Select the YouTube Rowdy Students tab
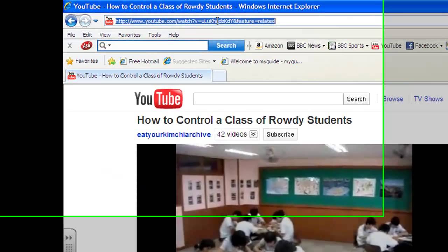 139,76
